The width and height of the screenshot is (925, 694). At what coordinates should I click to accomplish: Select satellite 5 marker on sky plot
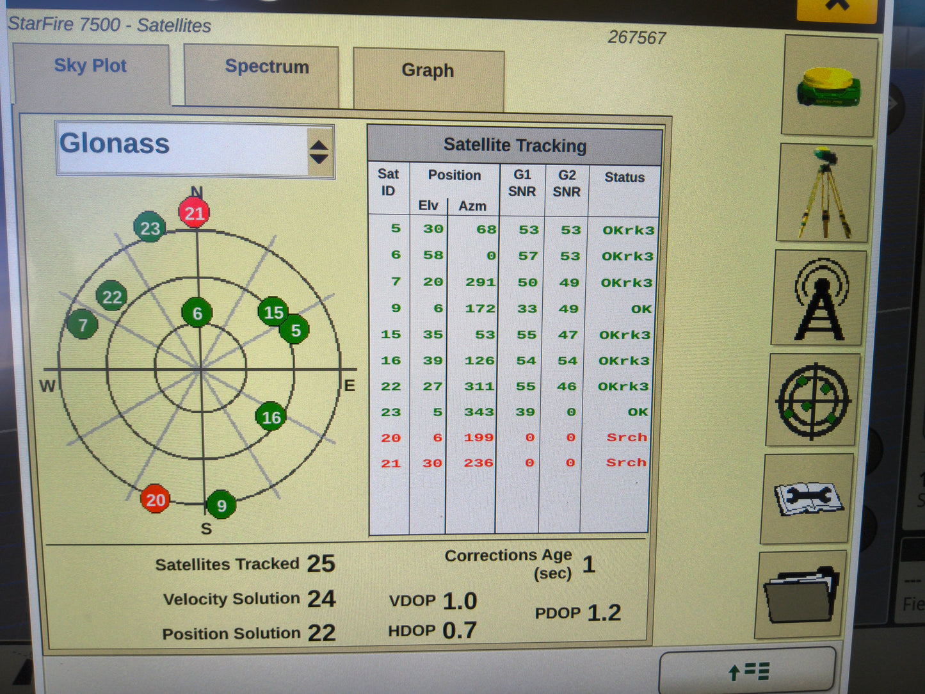pos(295,330)
